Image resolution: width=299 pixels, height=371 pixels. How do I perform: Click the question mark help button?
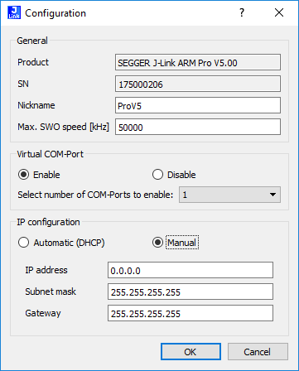coord(242,12)
